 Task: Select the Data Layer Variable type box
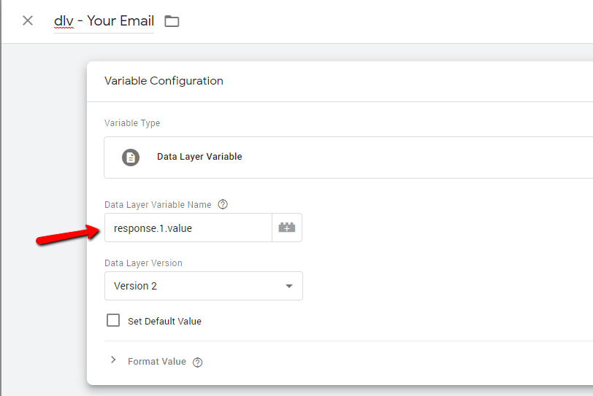tap(348, 158)
